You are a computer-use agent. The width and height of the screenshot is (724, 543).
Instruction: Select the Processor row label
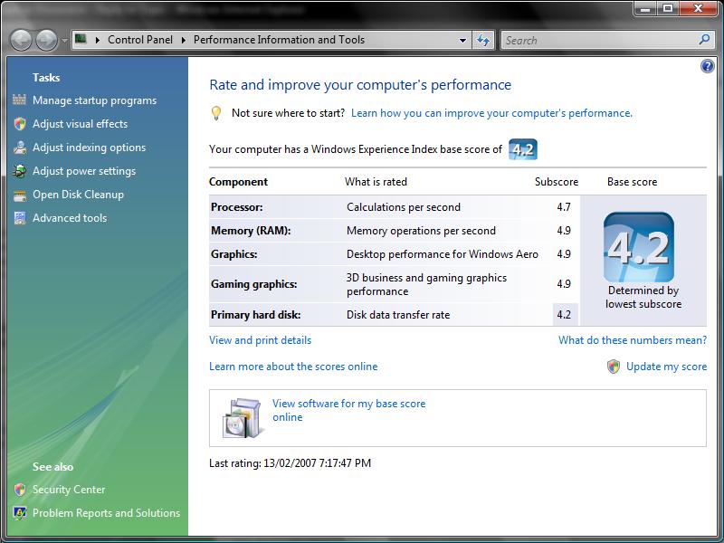point(237,207)
